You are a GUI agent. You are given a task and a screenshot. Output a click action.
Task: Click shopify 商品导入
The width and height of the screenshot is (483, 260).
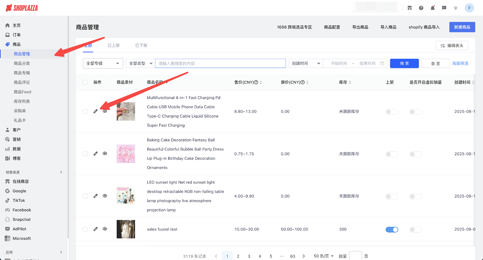[x=424, y=27]
